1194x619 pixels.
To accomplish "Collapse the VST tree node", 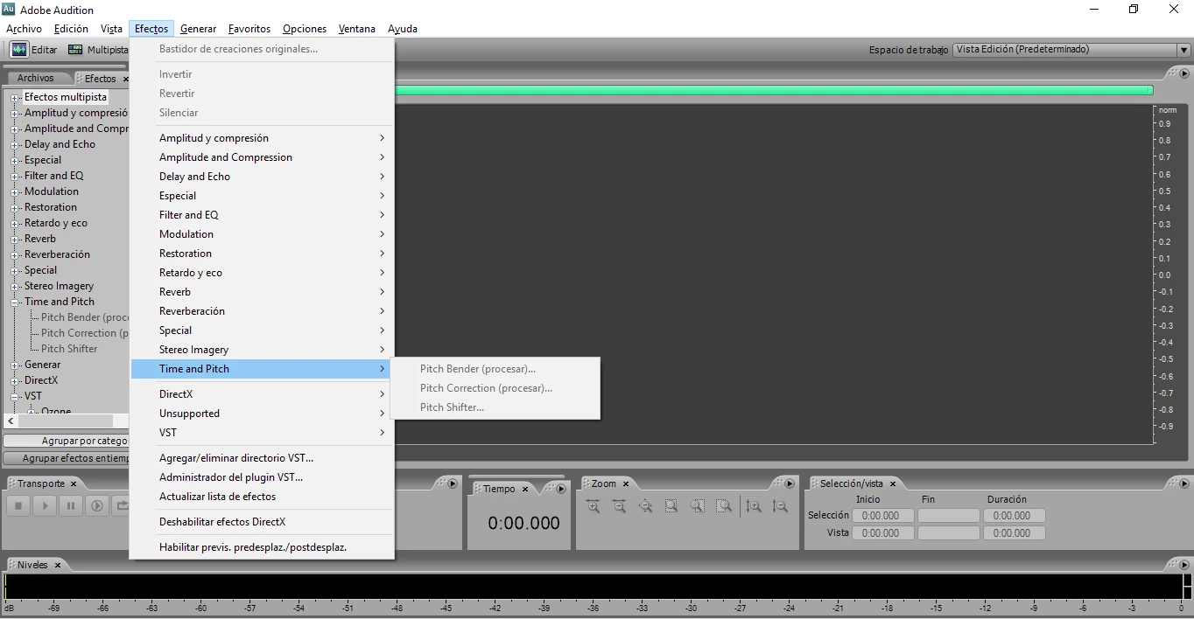I will (x=15, y=396).
